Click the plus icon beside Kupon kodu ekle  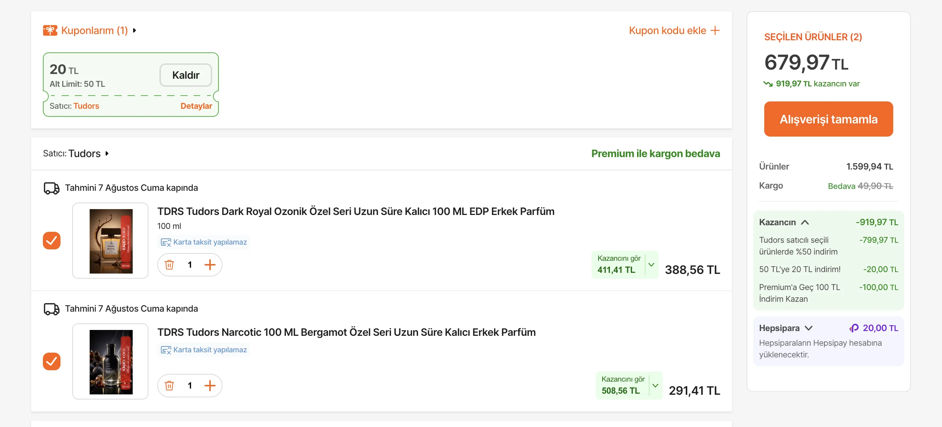click(715, 30)
